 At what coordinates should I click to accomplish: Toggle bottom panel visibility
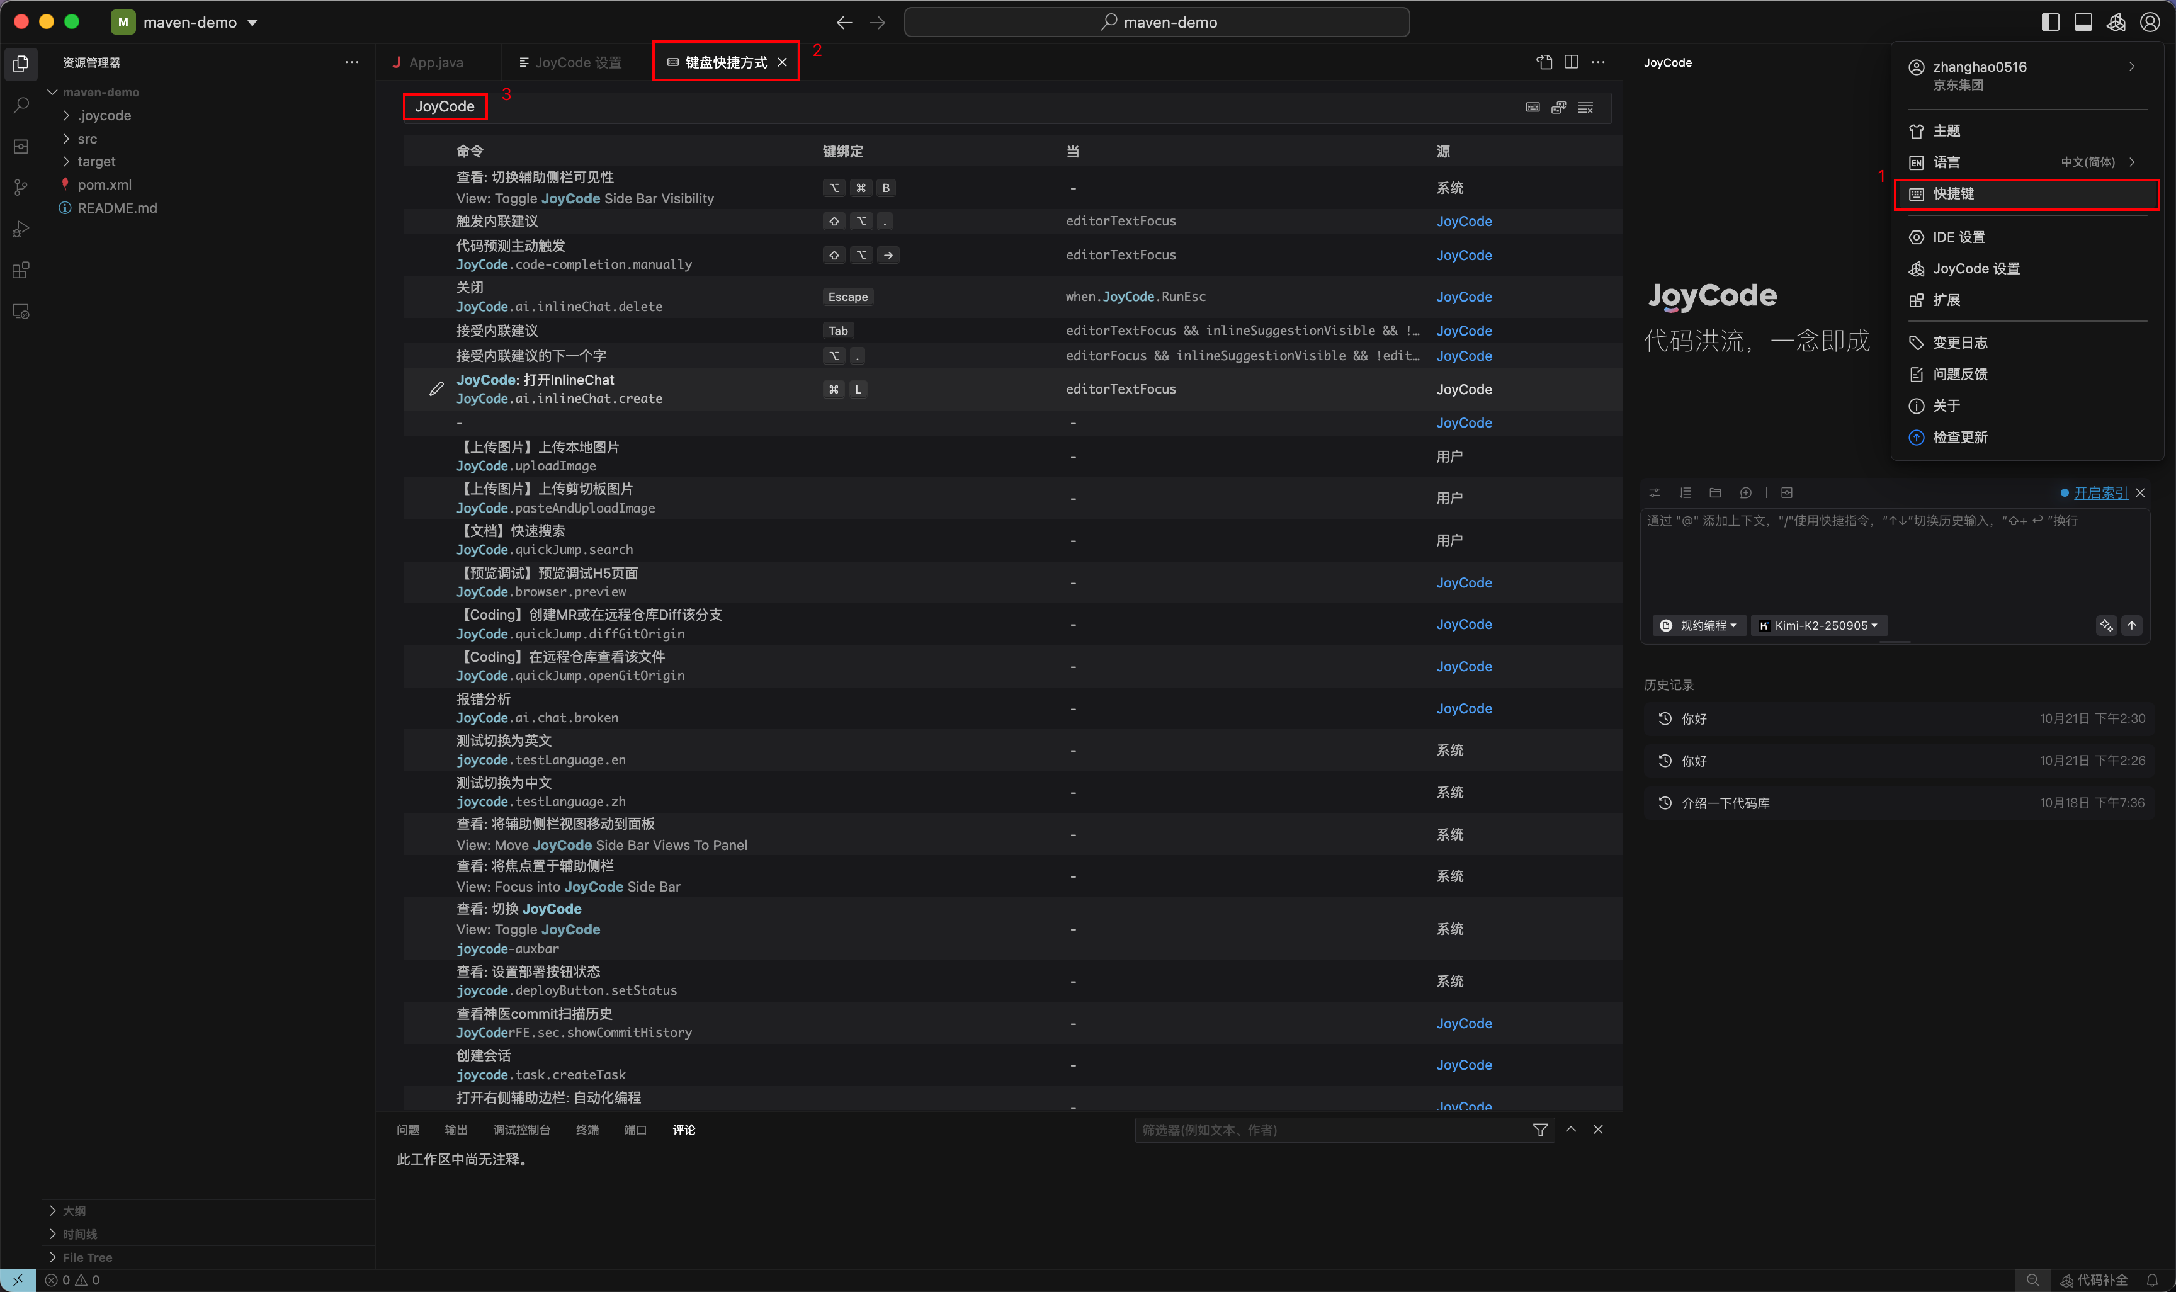click(x=2083, y=22)
